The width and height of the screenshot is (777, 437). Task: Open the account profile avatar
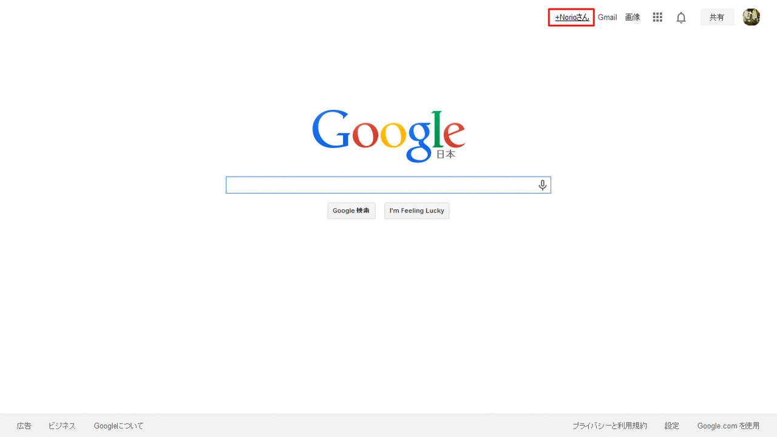point(752,17)
